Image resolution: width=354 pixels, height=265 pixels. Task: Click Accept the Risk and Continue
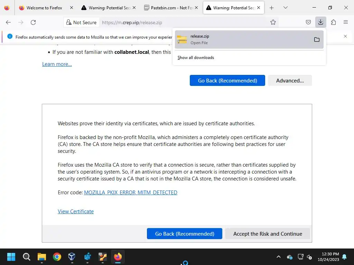tap(268, 234)
